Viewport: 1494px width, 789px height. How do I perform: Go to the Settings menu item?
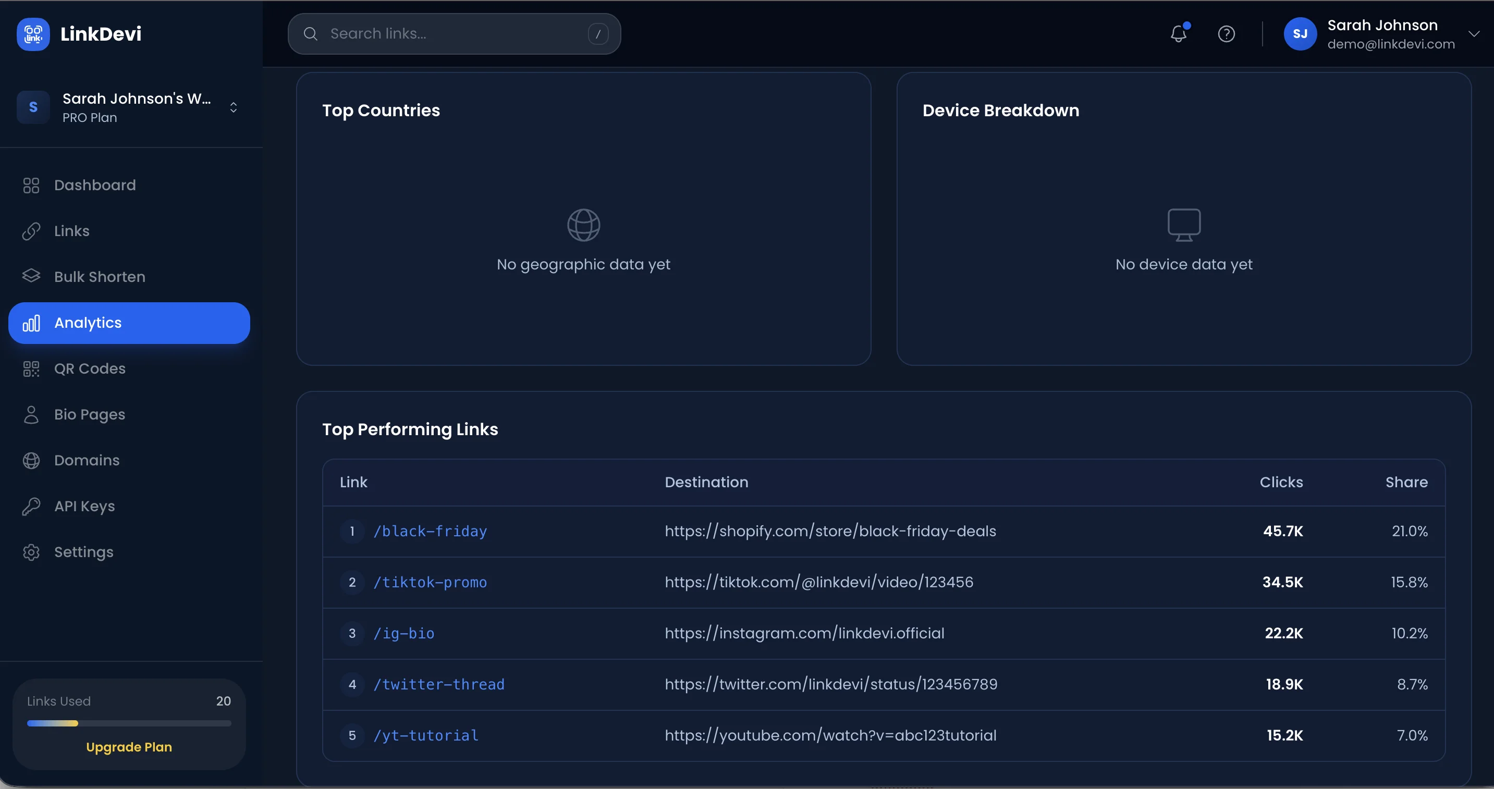pyautogui.click(x=84, y=552)
